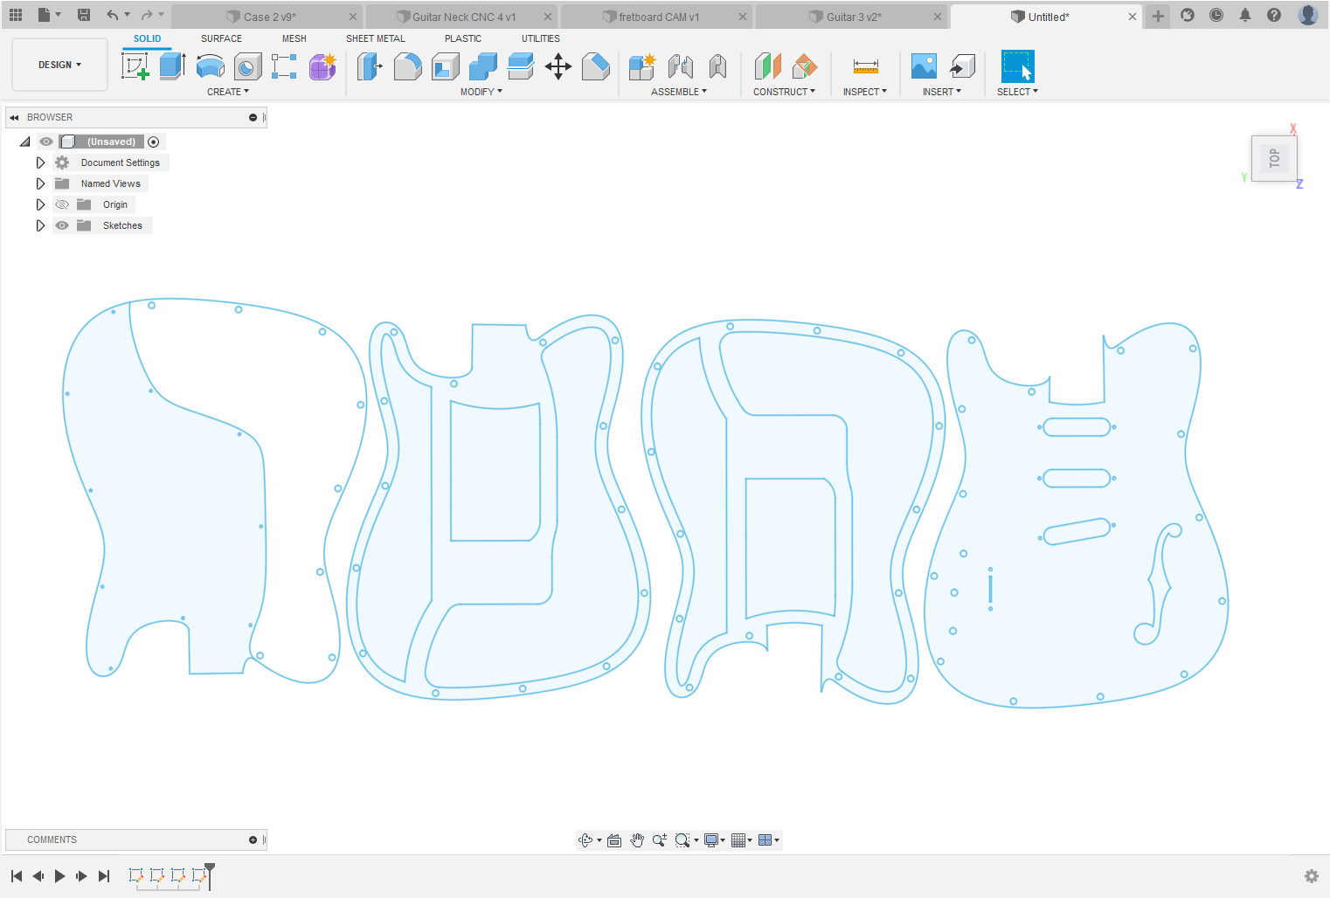Launch the purple Create Form tool

click(x=322, y=66)
